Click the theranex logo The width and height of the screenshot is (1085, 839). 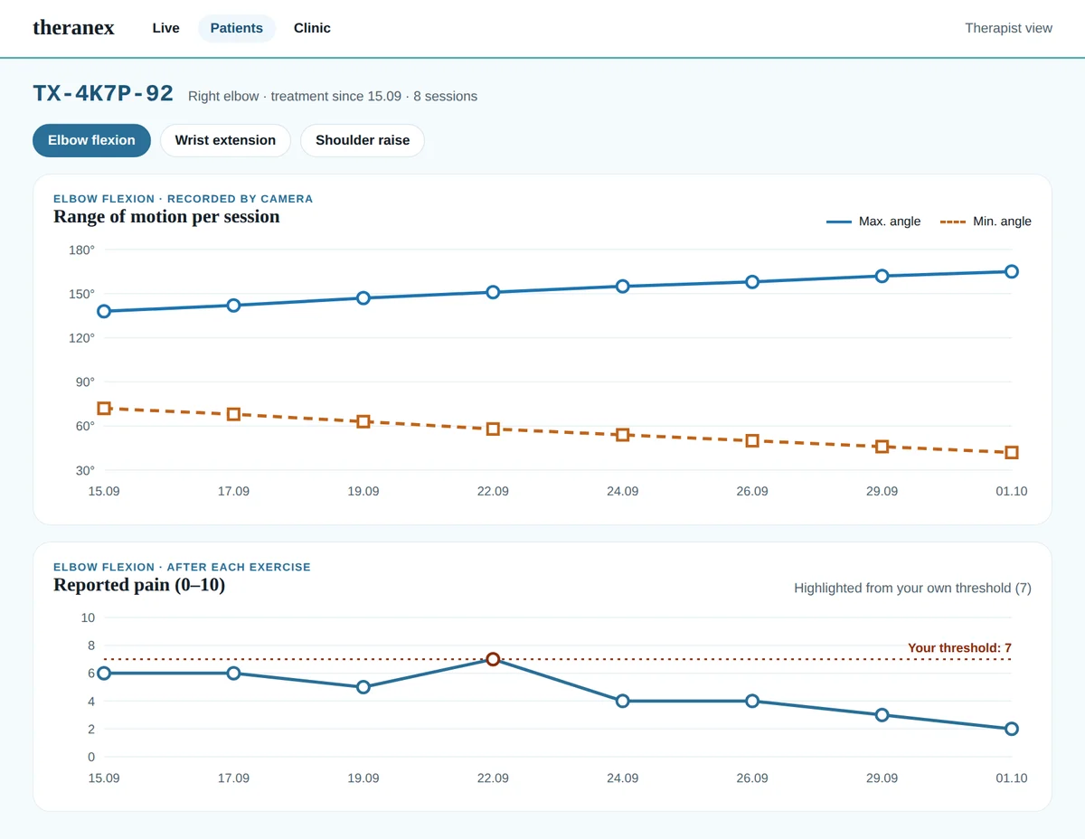coord(73,28)
